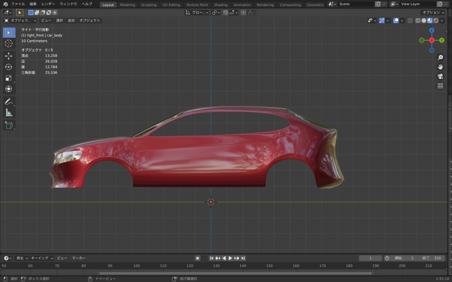Enable snapping with the magnet toggle
Image resolution: width=452 pixels, height=282 pixels.
pyautogui.click(x=226, y=12)
